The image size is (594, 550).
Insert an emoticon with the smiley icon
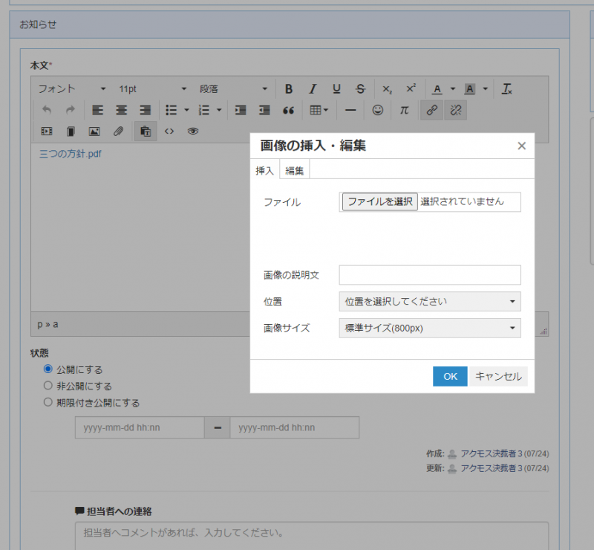(x=378, y=110)
